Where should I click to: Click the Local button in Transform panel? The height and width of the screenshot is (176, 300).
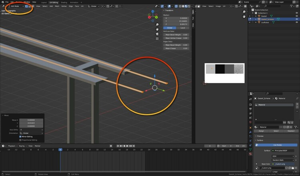click(x=182, y=28)
